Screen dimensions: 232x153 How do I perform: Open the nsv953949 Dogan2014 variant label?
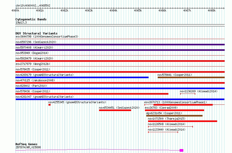pyautogui.click(x=32, y=53)
